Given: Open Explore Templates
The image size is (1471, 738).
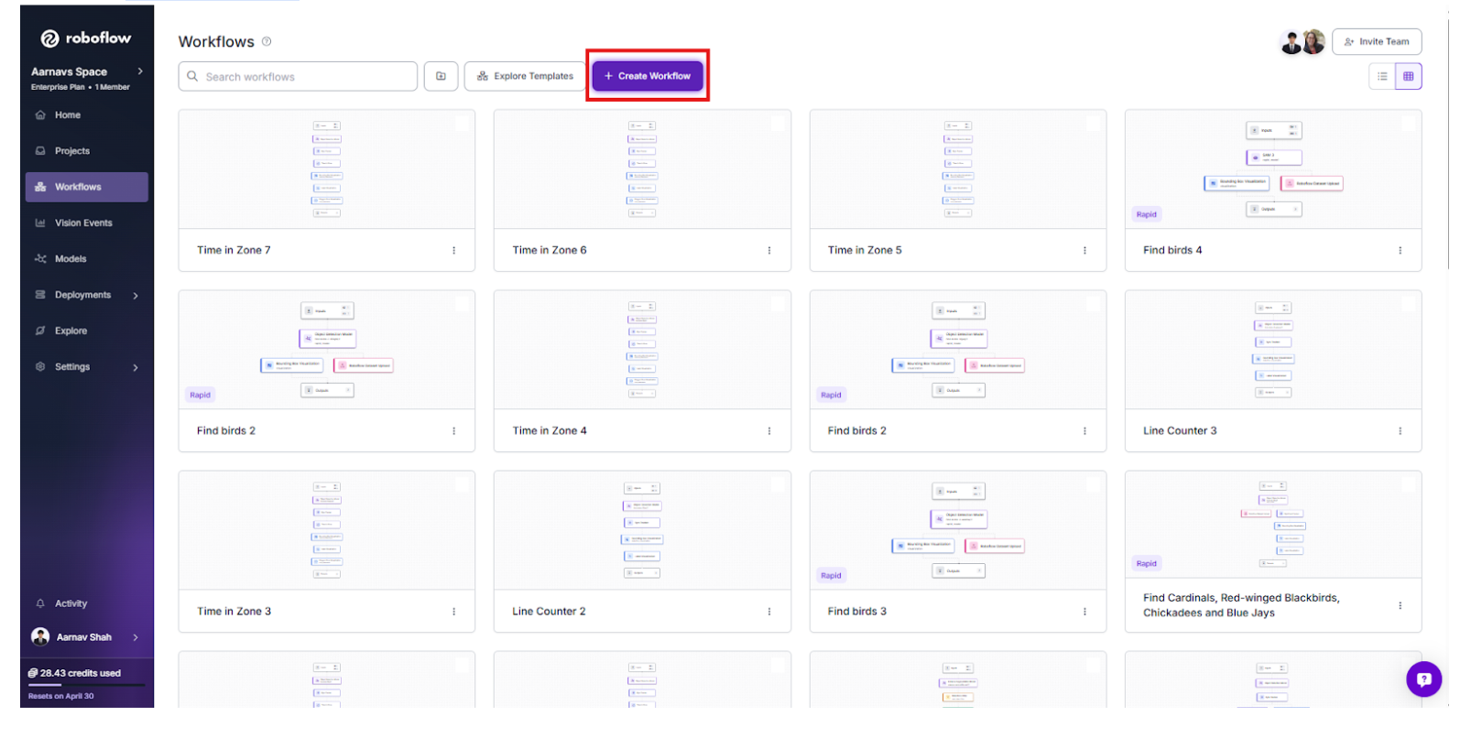Looking at the screenshot, I should click(x=525, y=77).
